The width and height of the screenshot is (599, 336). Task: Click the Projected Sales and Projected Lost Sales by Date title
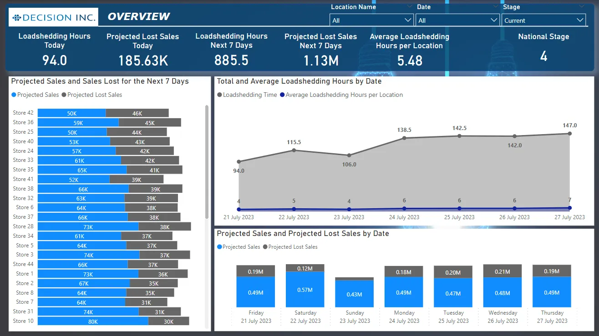pos(303,234)
